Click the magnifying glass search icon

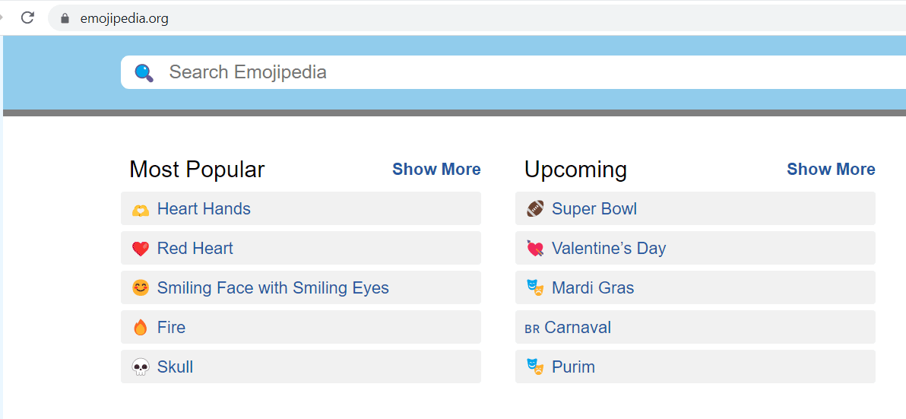[x=144, y=72]
